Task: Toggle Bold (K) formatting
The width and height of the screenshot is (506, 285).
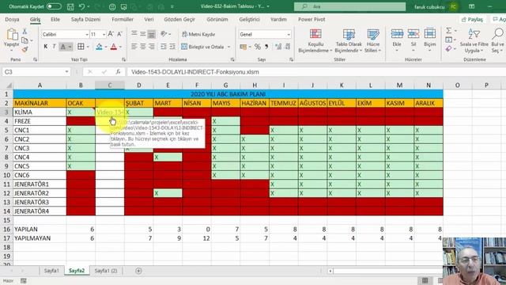Action: coord(46,47)
